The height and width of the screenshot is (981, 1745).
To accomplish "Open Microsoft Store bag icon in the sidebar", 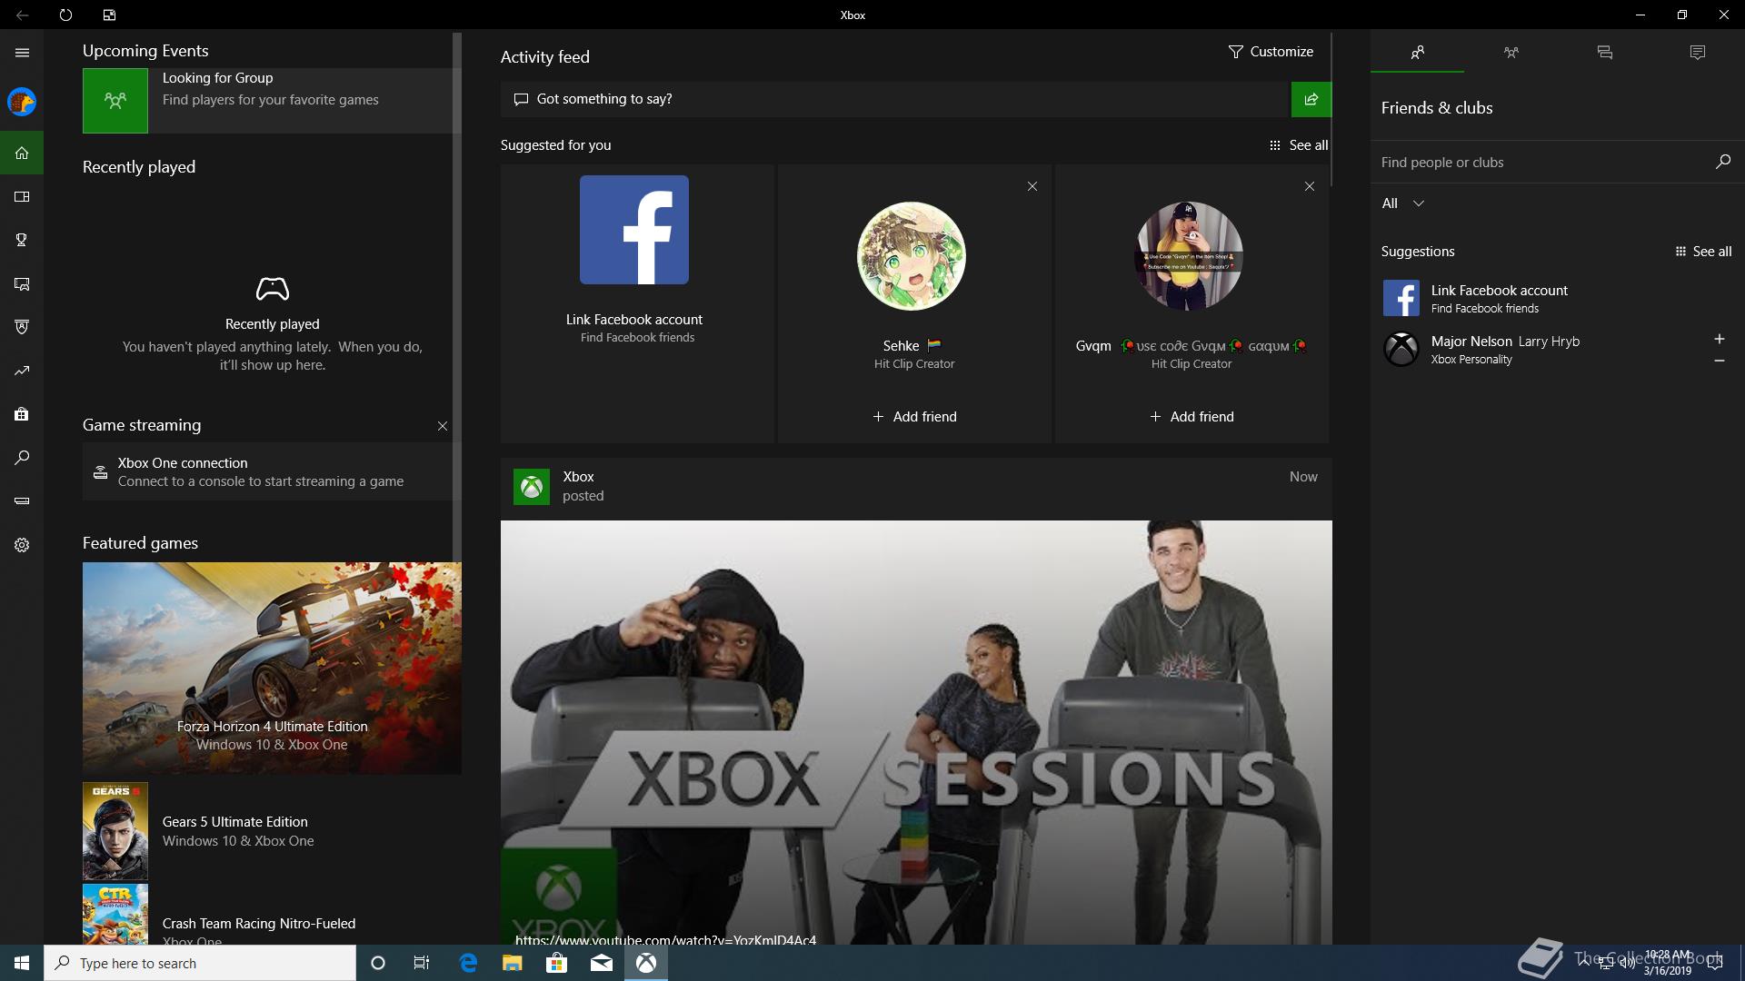I will click(22, 414).
